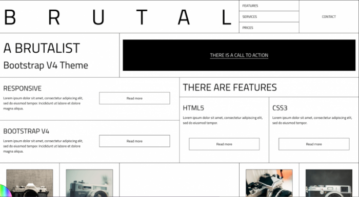Click Read more in the HTML5 card

224,144
